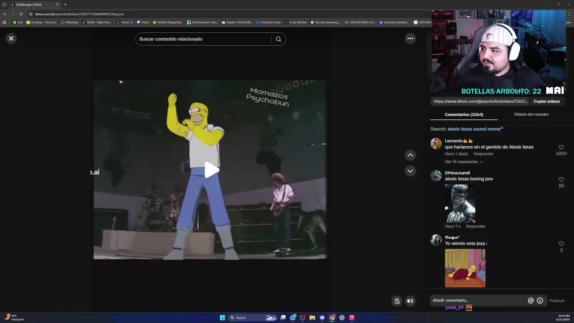Click Publicar to post comment

[557, 301]
